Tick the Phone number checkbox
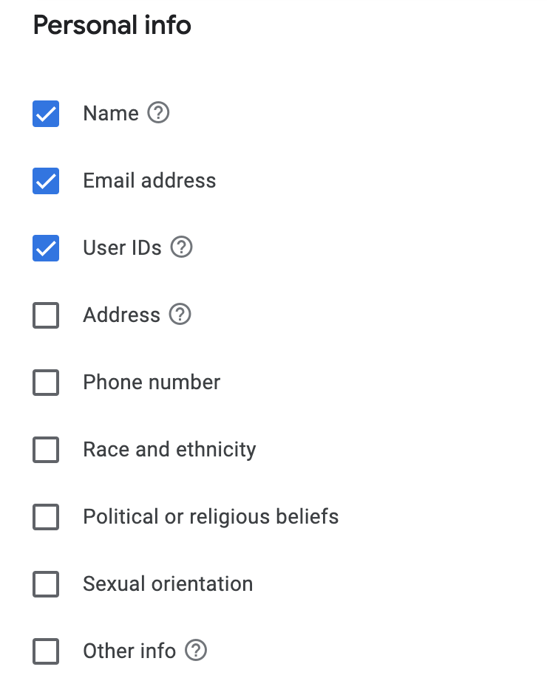Viewport: 547px width, 678px height. point(46,383)
